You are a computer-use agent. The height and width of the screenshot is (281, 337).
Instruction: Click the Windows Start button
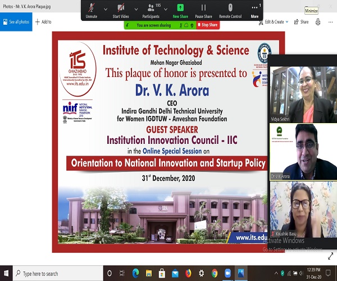tap(6, 273)
